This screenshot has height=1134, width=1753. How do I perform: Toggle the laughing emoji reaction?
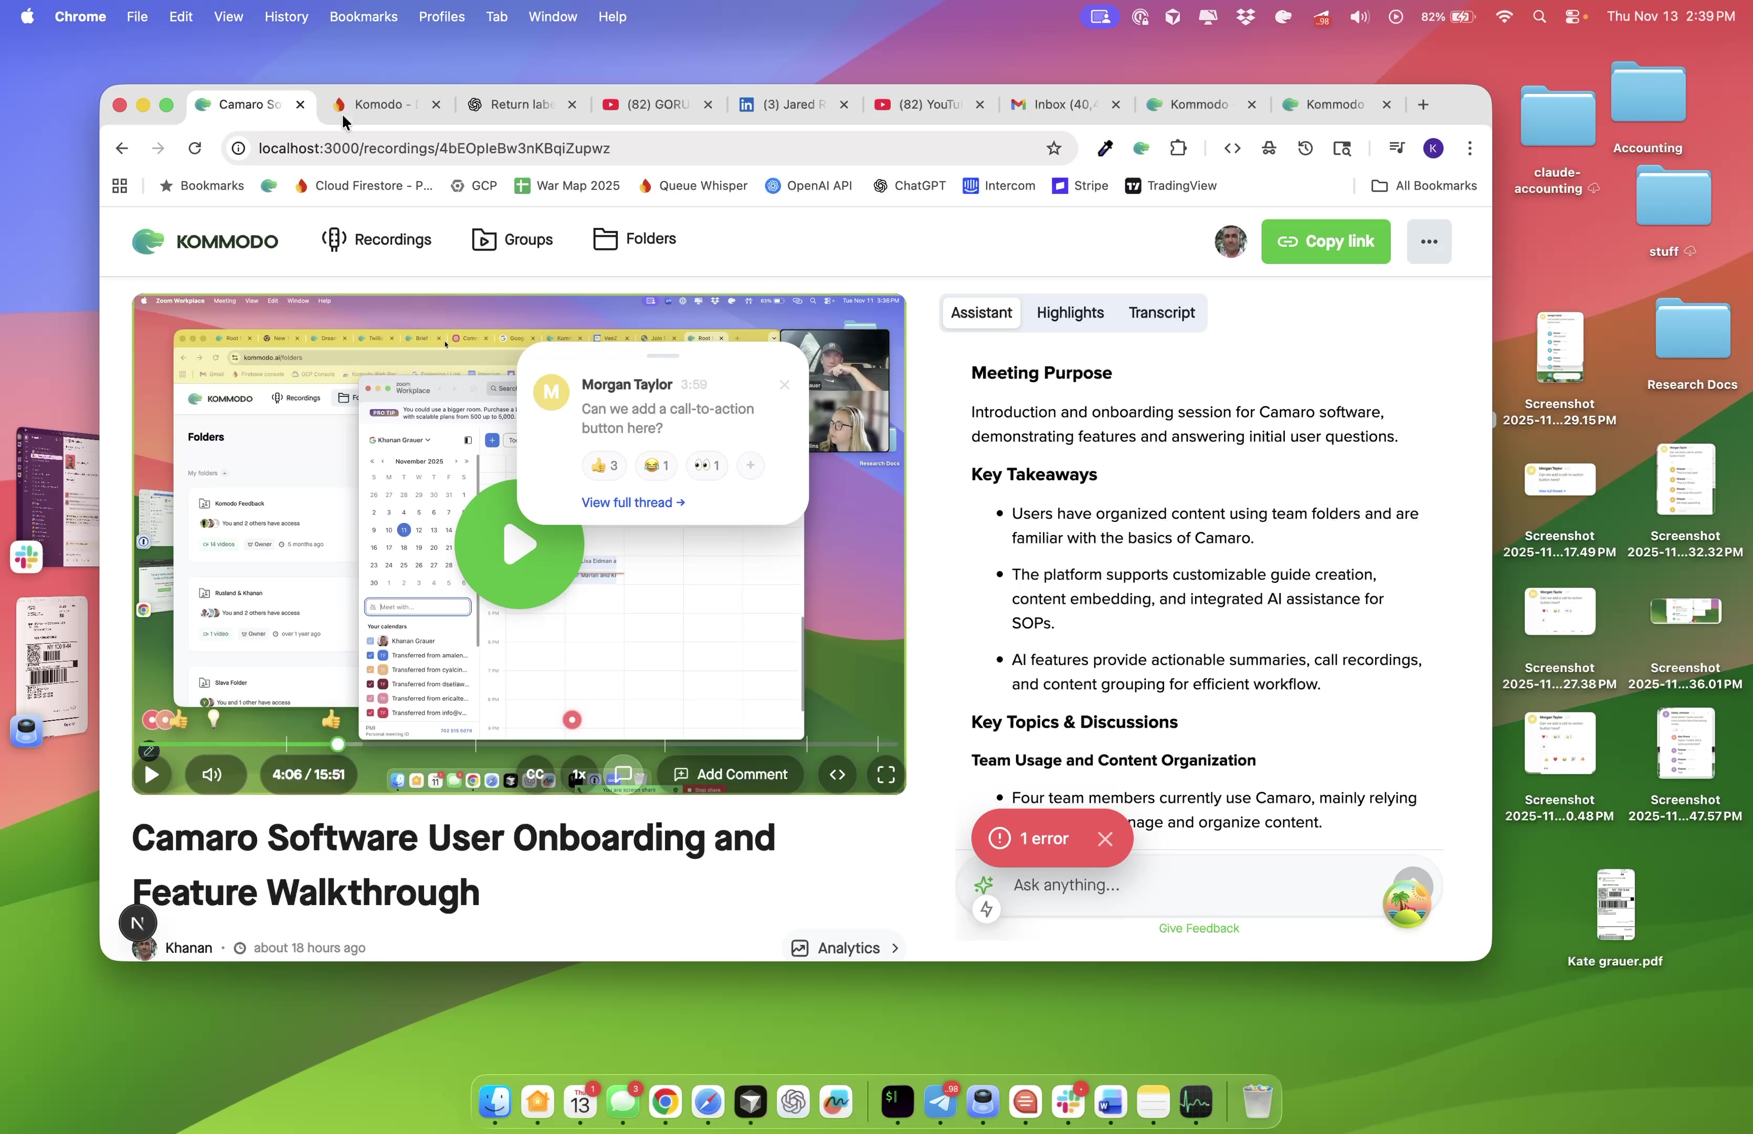pyautogui.click(x=657, y=465)
